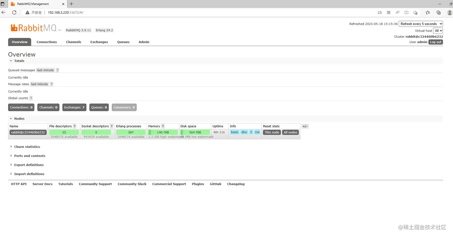Log out of the admin account
Screen dimensions: 453x237
436,42
